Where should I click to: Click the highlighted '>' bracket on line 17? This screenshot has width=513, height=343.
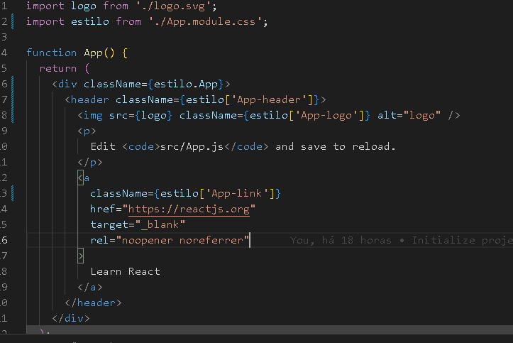80,256
